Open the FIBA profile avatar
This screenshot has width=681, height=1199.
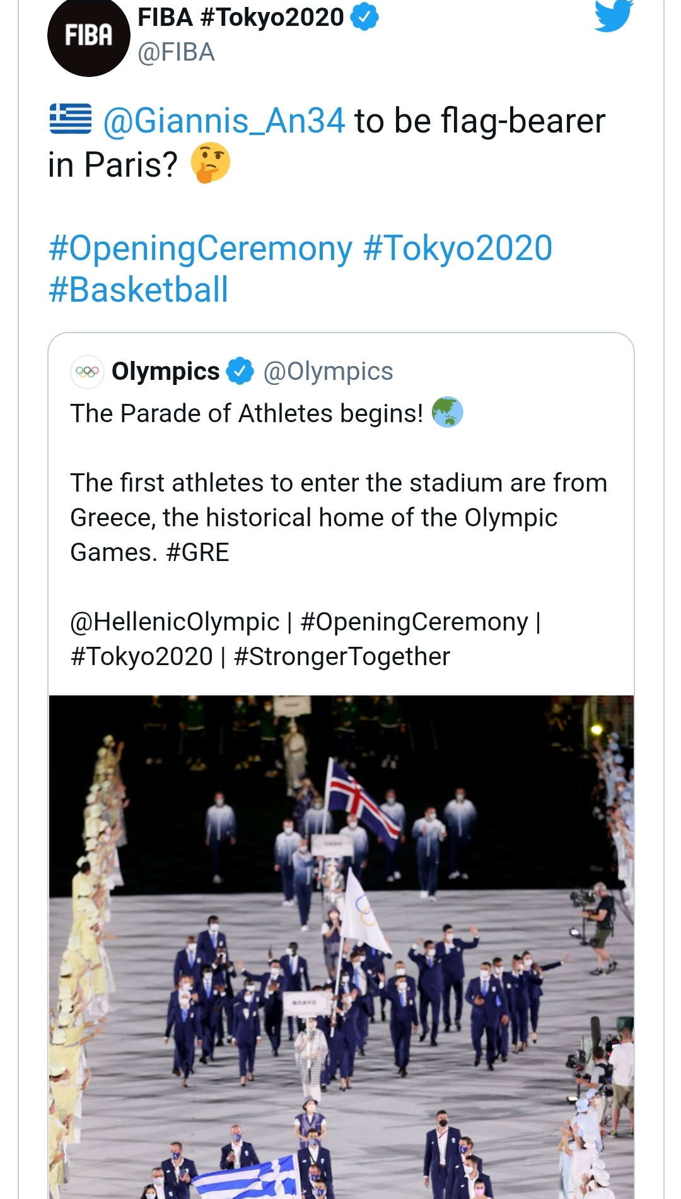pyautogui.click(x=88, y=37)
